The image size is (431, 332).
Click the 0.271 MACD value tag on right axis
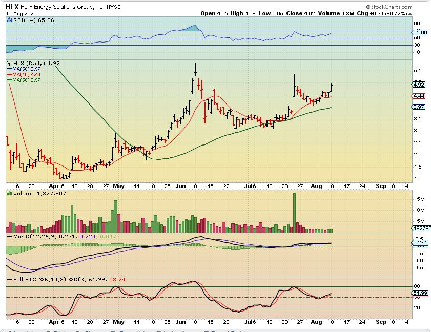point(420,243)
